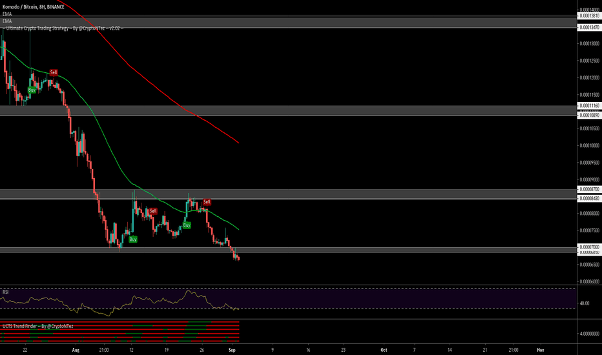Click the 0.00010890 price level tag

(589, 115)
